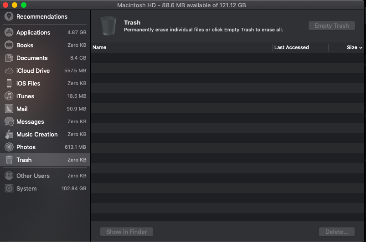Click the Books sidebar icon
The width and height of the screenshot is (366, 242).
point(9,45)
